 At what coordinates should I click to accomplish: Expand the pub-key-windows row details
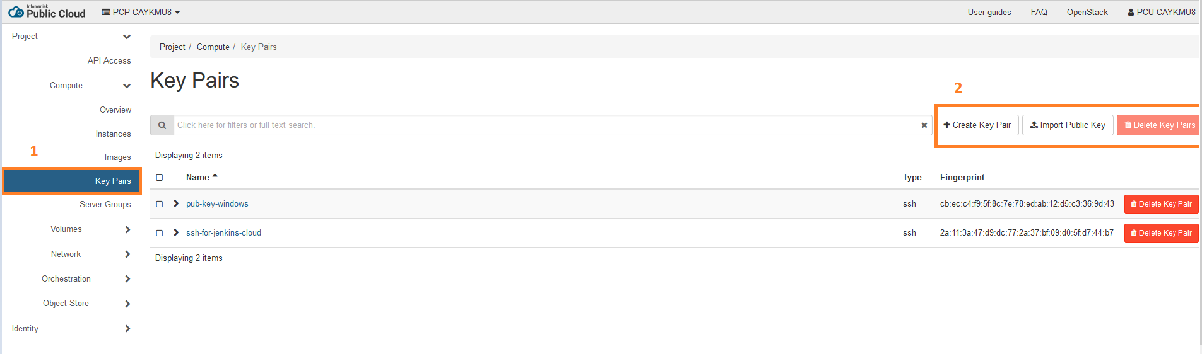pos(176,203)
